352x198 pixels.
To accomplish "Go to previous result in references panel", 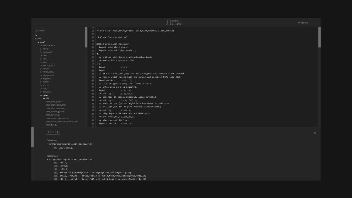I will click(48, 132).
